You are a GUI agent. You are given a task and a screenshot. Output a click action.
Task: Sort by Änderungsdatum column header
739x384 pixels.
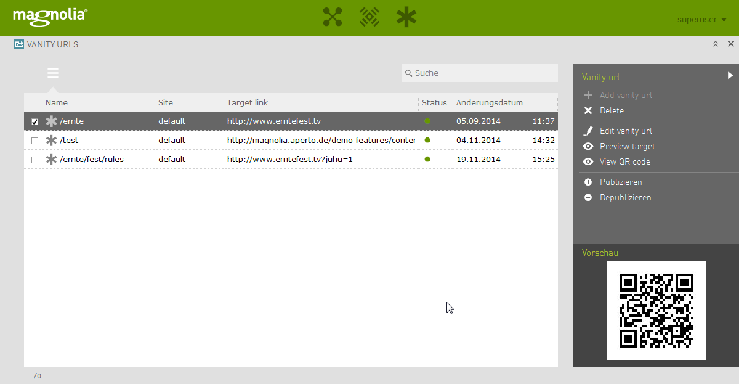(x=490, y=103)
